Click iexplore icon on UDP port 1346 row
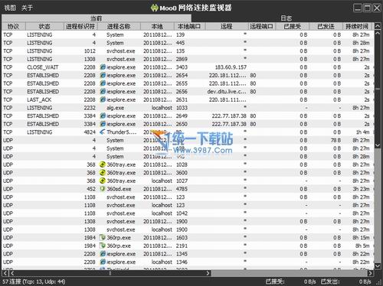 coord(103,262)
